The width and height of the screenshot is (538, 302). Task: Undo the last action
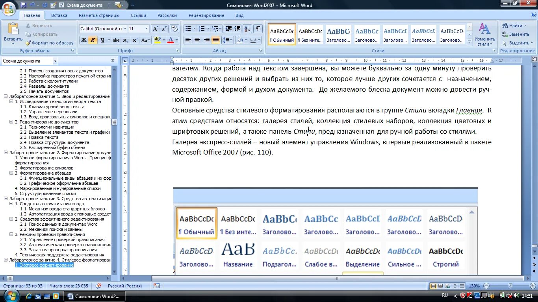(x=33, y=5)
